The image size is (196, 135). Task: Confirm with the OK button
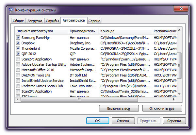click(97, 121)
